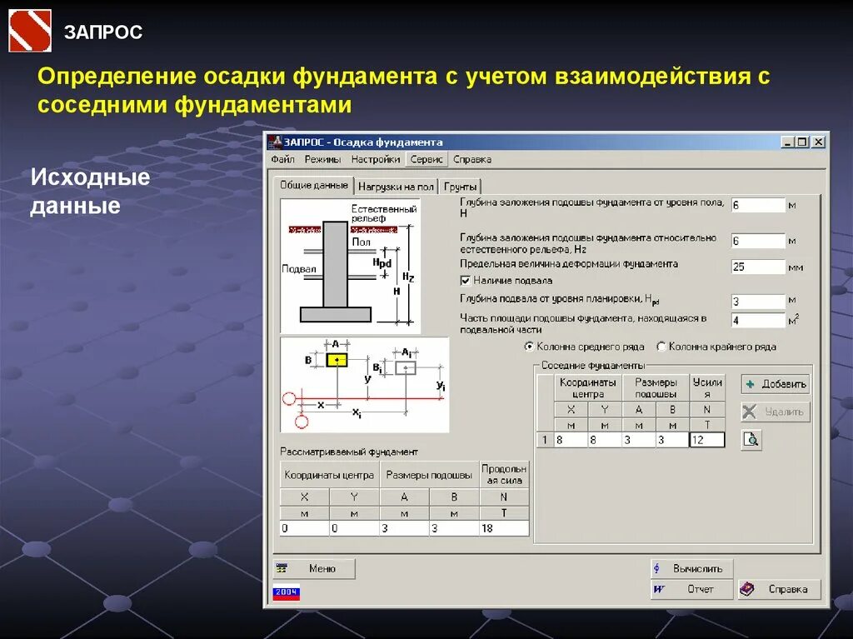The height and width of the screenshot is (639, 853).
Task: Click the basement depth Hpd field
Action: (758, 301)
